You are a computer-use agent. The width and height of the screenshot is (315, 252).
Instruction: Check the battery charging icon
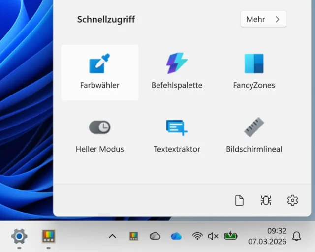[x=231, y=236]
